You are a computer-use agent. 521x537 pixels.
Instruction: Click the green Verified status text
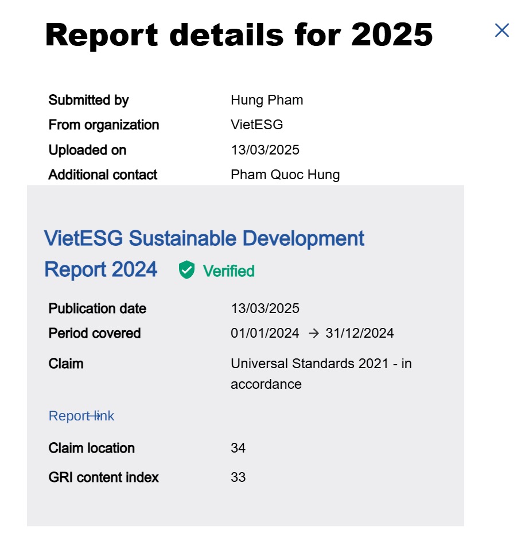228,271
